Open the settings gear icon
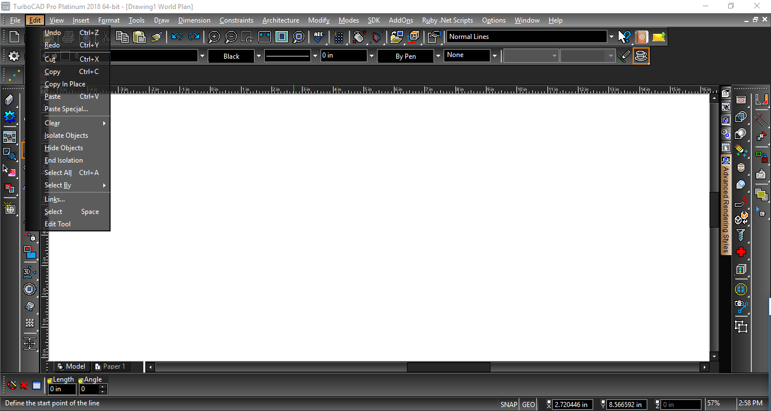771x411 pixels. click(14, 56)
